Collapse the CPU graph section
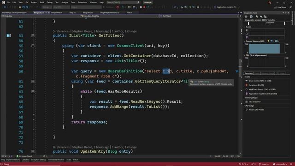Screen dimensions: 295x166 245,55
